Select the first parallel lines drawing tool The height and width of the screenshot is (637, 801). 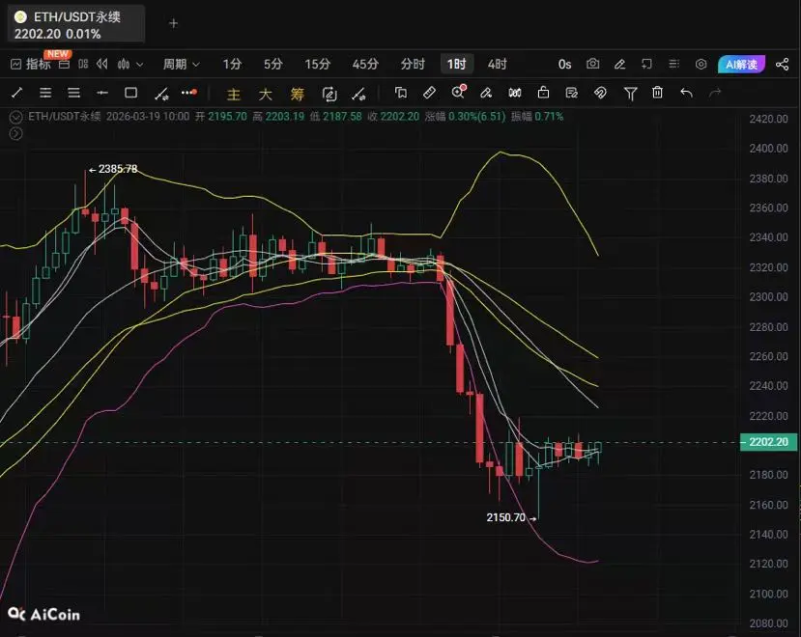tap(45, 93)
